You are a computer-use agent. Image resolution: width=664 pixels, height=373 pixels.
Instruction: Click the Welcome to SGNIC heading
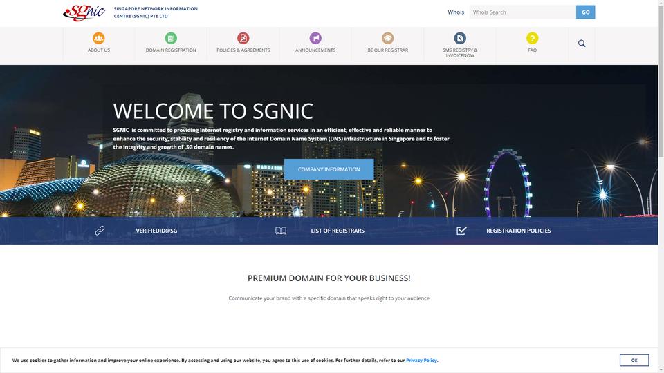(x=213, y=111)
